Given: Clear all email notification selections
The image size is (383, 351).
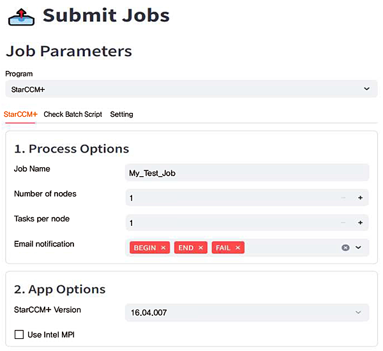Looking at the screenshot, I should (x=345, y=248).
